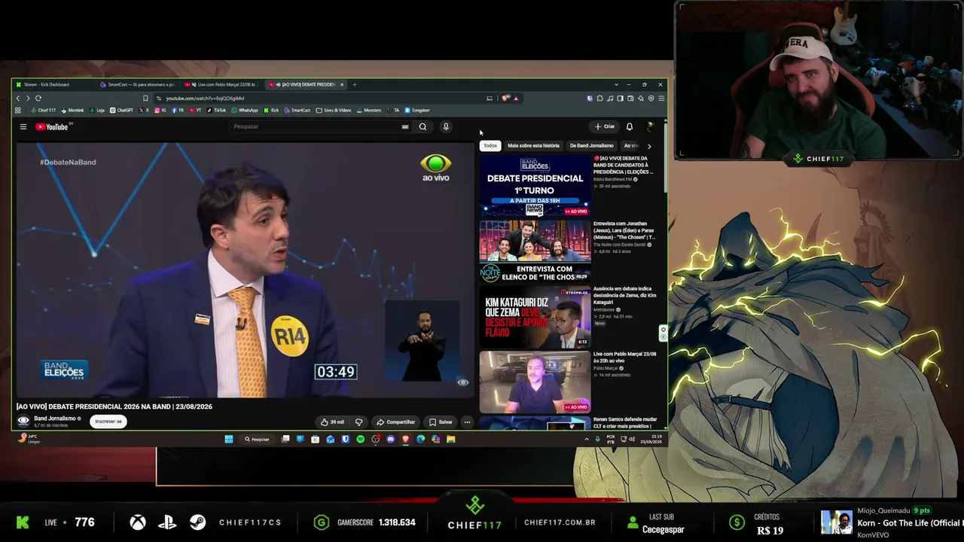Open Discord from the taskbar
Viewport: 964px width, 542px height.
click(390, 439)
